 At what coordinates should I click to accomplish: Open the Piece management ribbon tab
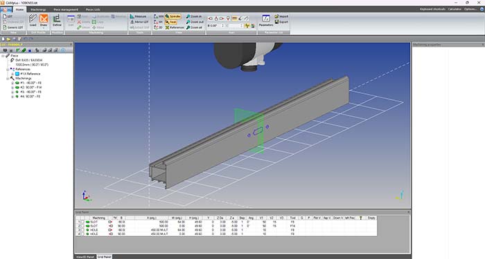tap(66, 10)
